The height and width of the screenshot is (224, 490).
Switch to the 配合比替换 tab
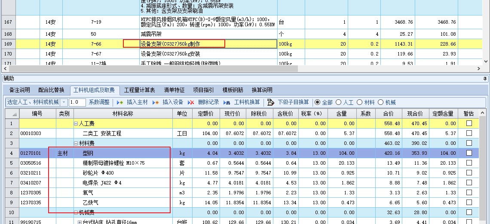[51, 90]
